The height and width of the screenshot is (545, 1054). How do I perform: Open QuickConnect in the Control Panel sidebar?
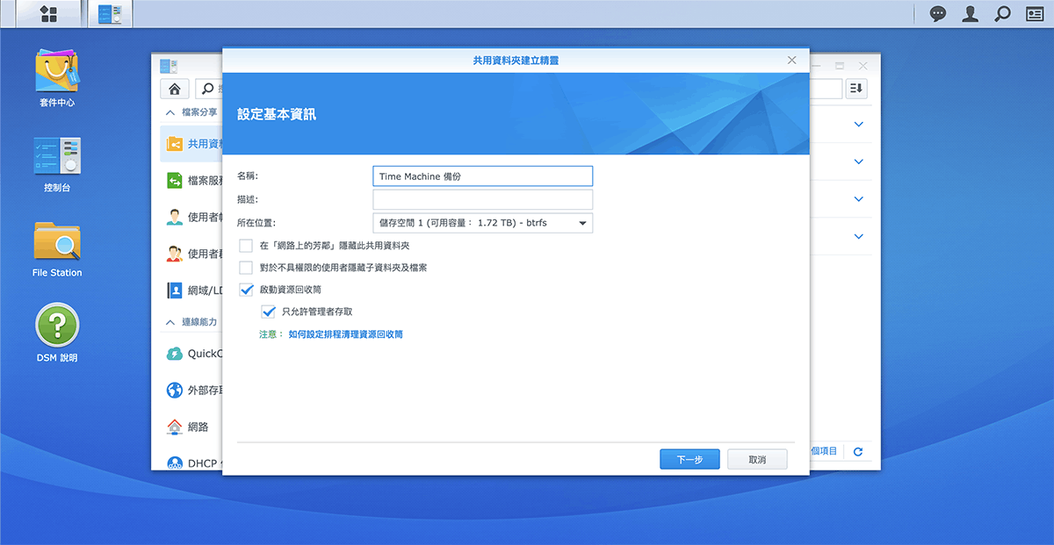pyautogui.click(x=191, y=354)
